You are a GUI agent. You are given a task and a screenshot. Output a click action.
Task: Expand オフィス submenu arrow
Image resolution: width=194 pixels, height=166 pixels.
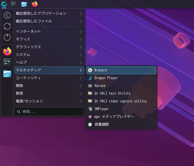coord(81,39)
